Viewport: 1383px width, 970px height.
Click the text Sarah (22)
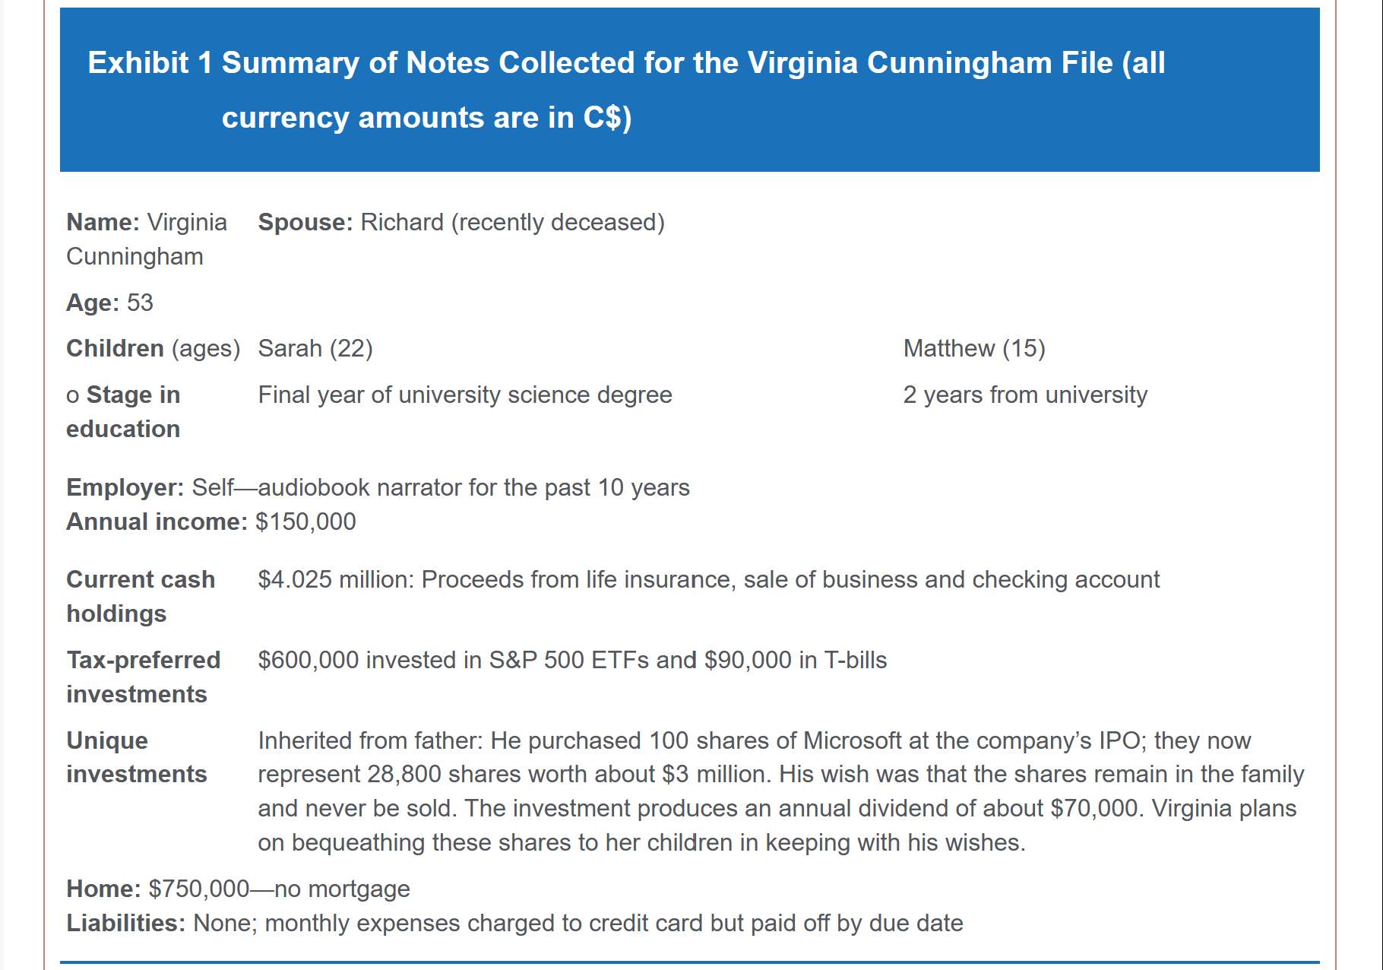click(x=315, y=348)
